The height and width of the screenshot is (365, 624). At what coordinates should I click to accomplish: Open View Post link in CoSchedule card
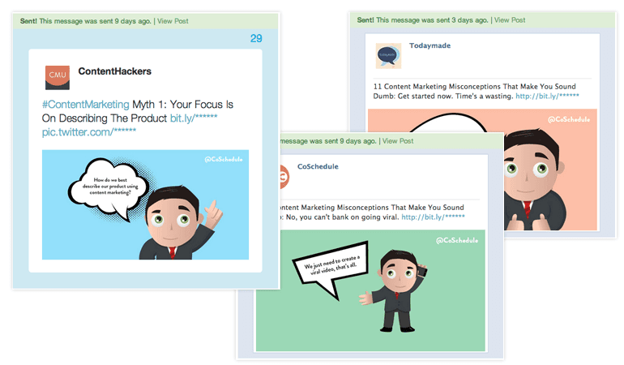coord(398,141)
